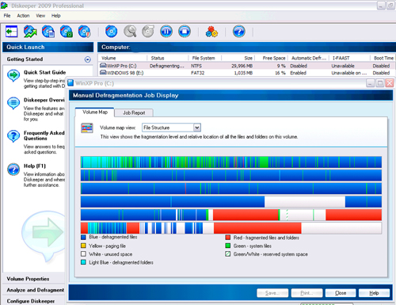Sort by the Status column header

(168, 58)
